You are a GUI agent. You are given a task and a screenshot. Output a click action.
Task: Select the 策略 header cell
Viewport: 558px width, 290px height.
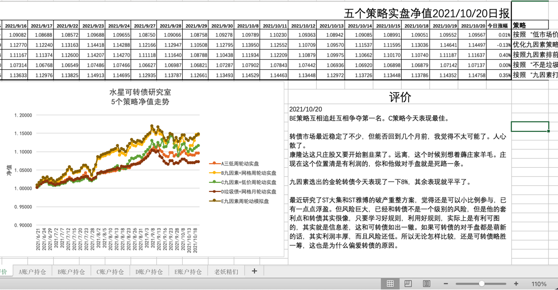[x=529, y=25]
